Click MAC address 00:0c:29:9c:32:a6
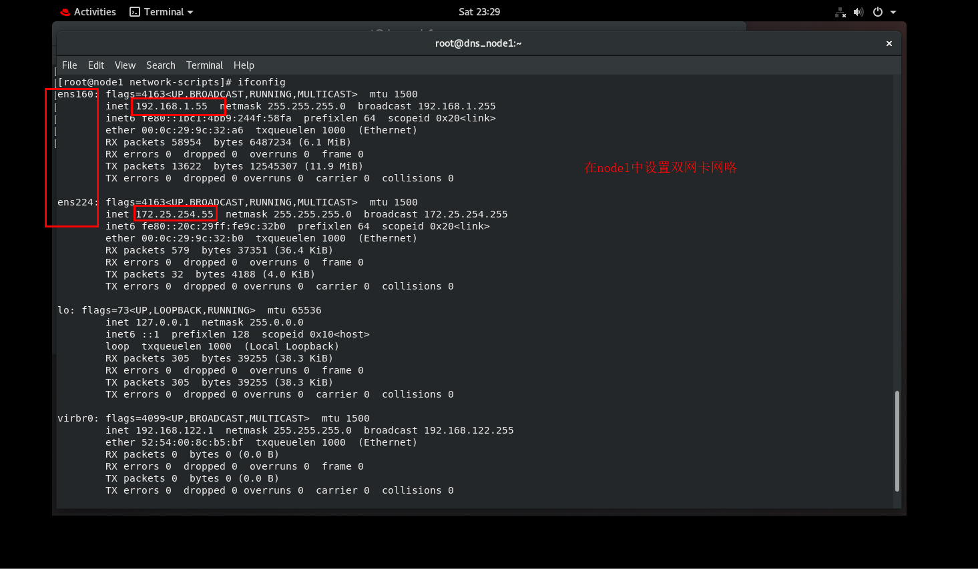 (192, 130)
